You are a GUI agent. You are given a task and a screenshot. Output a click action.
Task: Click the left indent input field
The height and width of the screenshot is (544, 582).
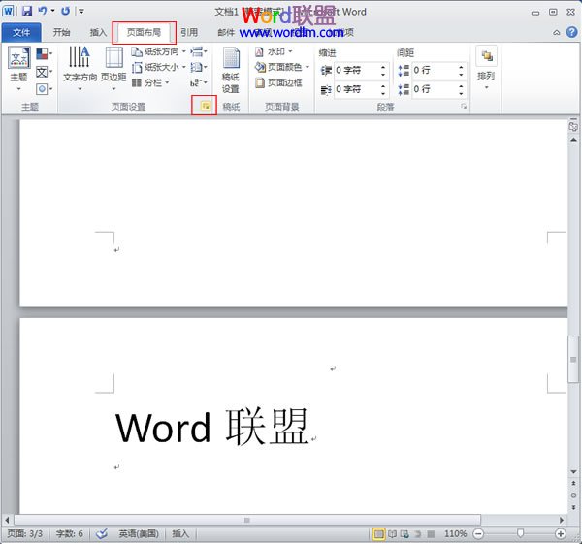(x=357, y=70)
